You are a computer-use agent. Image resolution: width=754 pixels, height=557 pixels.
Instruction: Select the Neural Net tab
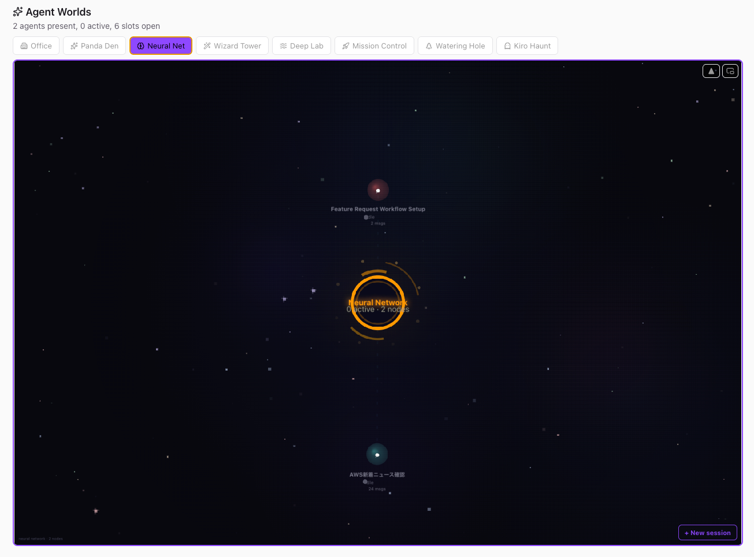coord(161,46)
